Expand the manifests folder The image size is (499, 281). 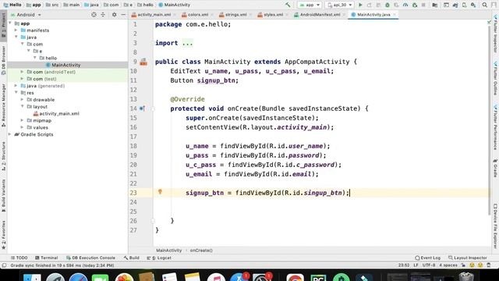(16, 30)
